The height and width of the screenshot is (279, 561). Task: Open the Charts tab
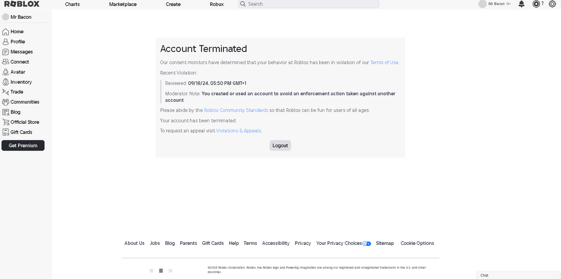point(72,4)
